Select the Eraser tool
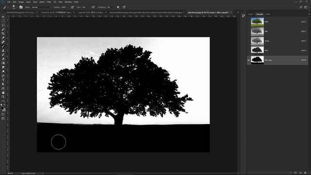 [3, 59]
